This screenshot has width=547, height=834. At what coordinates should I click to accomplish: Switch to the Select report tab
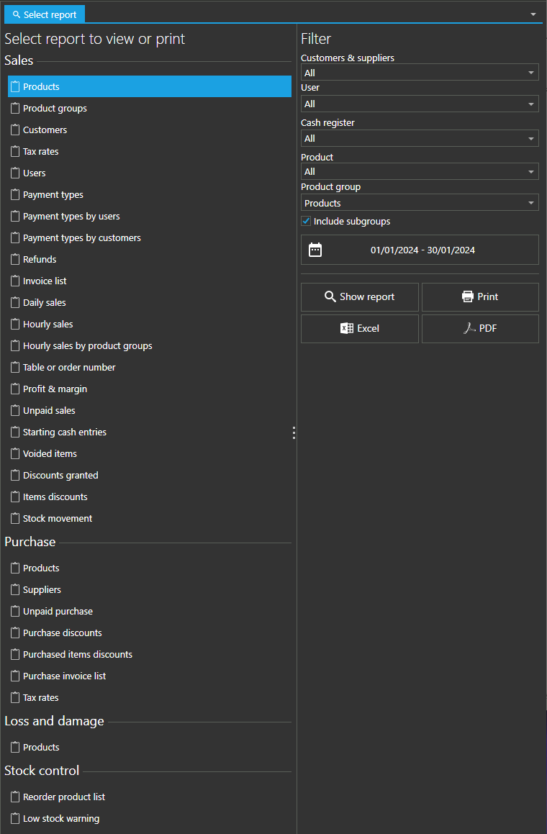pyautogui.click(x=45, y=14)
